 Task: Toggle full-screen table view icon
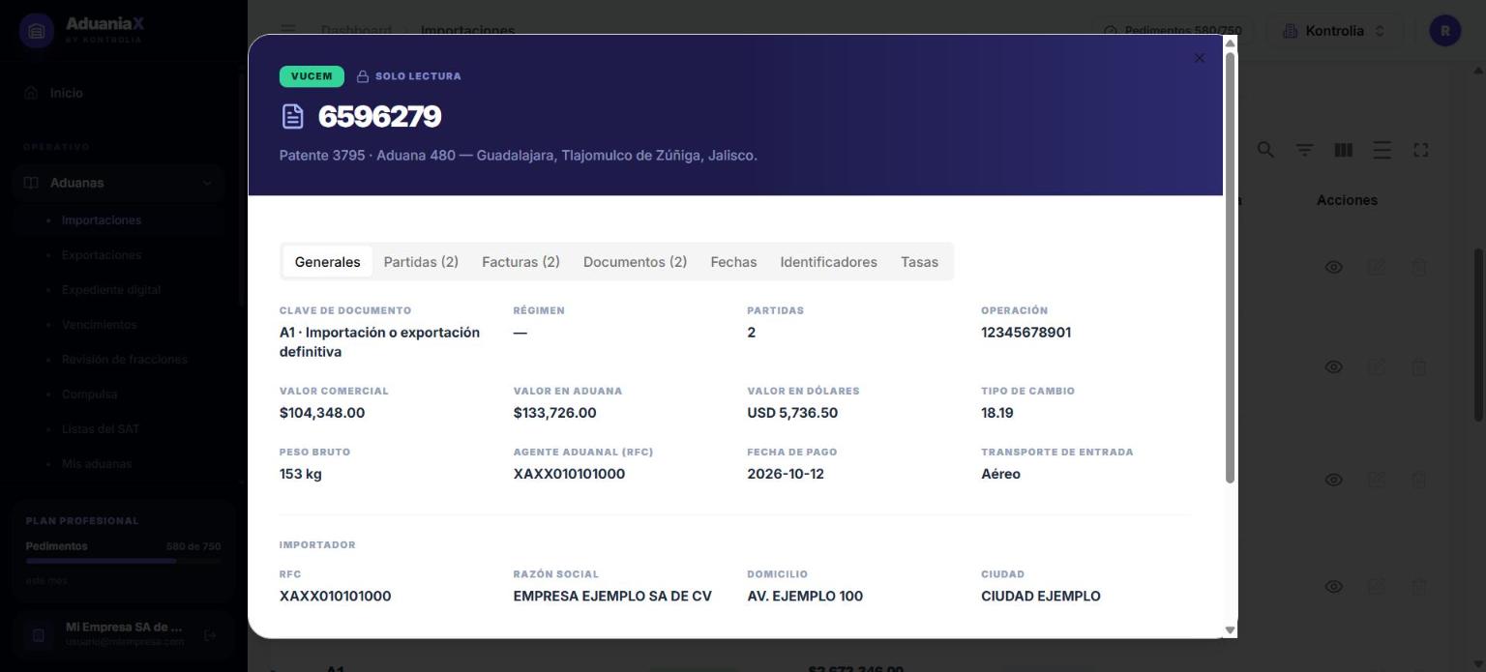tap(1421, 150)
